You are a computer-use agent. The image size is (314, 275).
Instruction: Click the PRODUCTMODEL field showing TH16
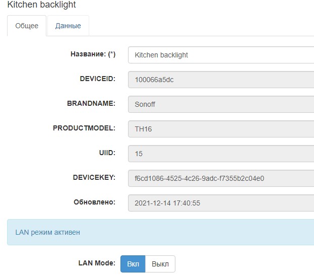[221, 129]
